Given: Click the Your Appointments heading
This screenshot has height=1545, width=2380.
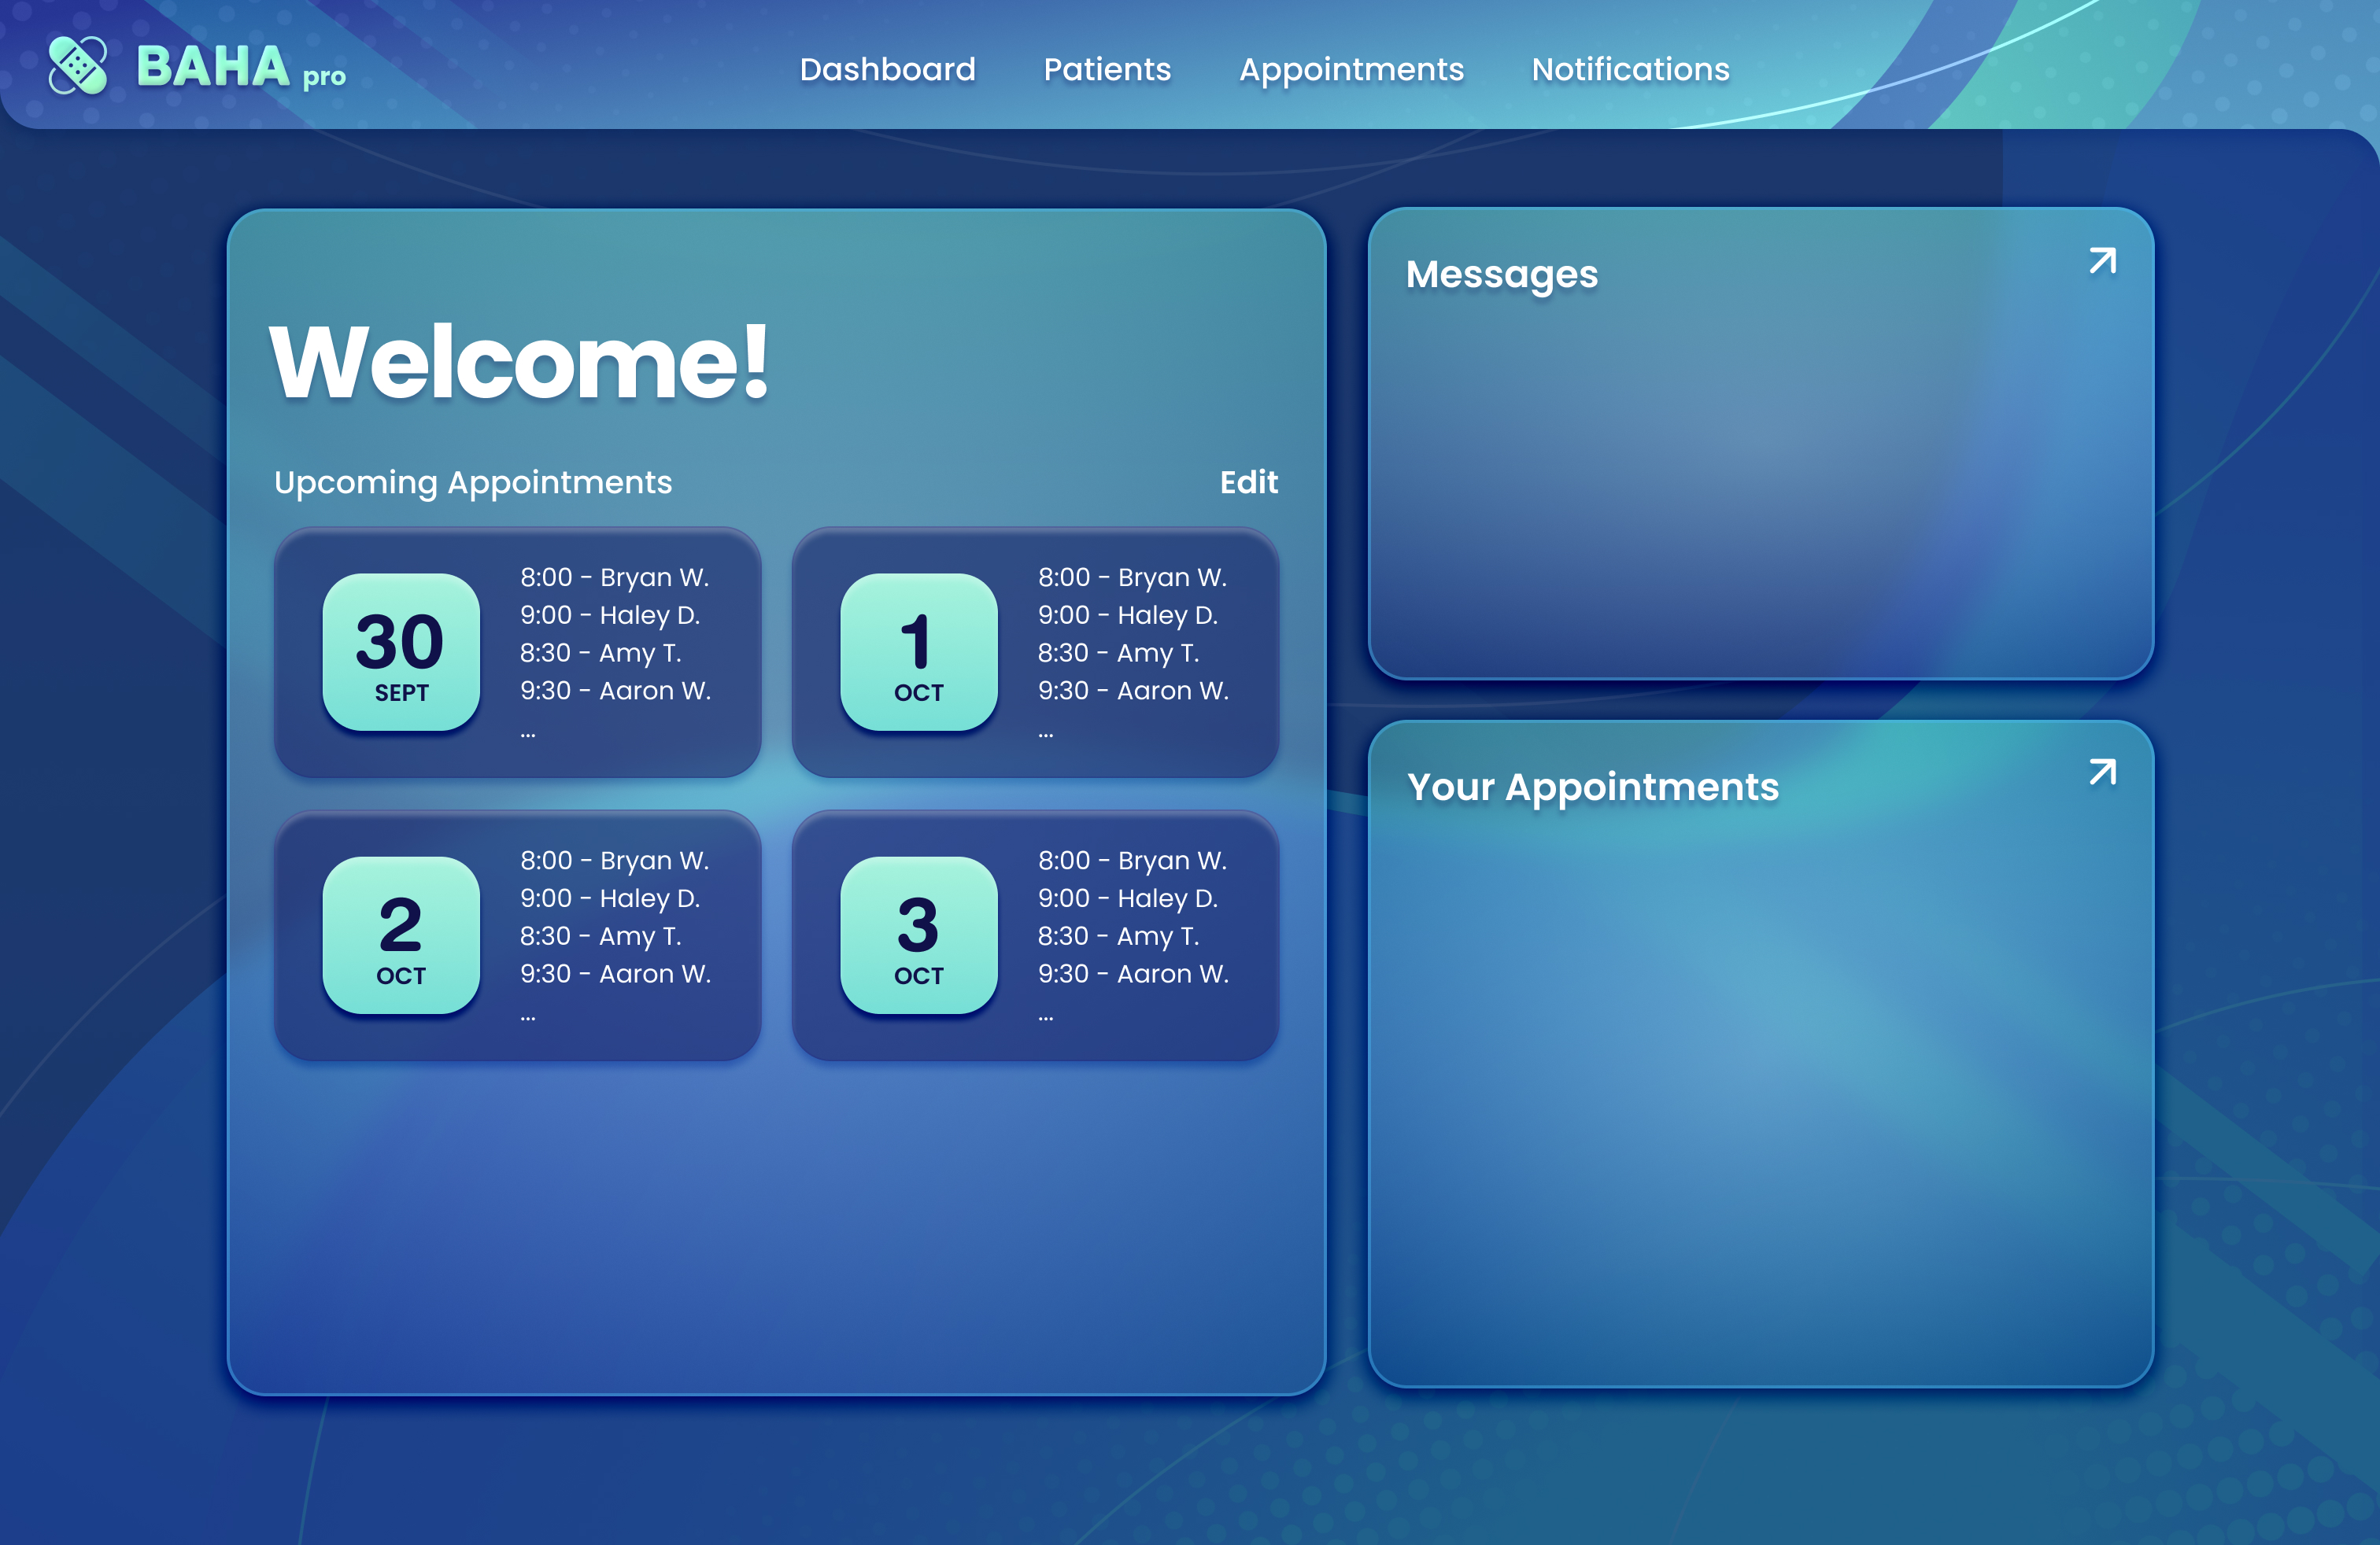Looking at the screenshot, I should click(1592, 787).
